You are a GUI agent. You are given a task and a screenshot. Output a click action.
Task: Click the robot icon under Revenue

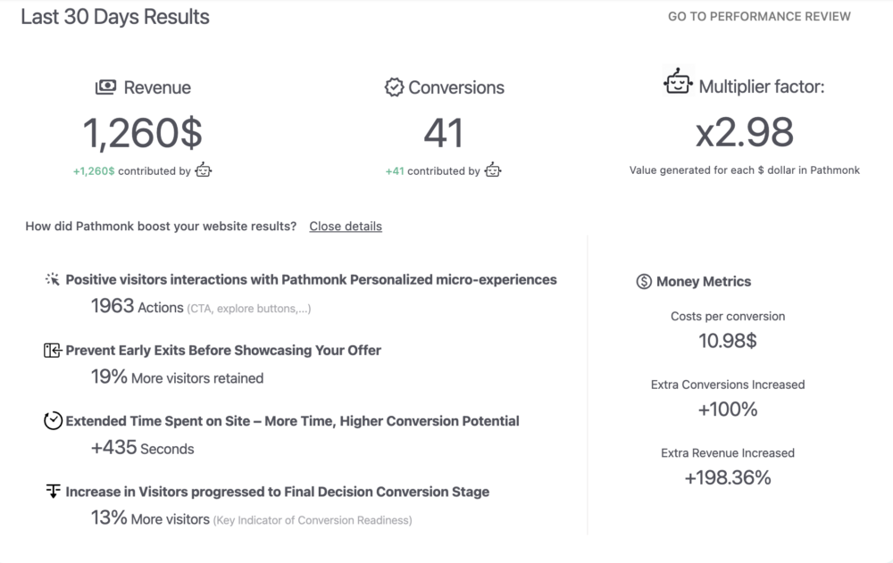tap(204, 170)
